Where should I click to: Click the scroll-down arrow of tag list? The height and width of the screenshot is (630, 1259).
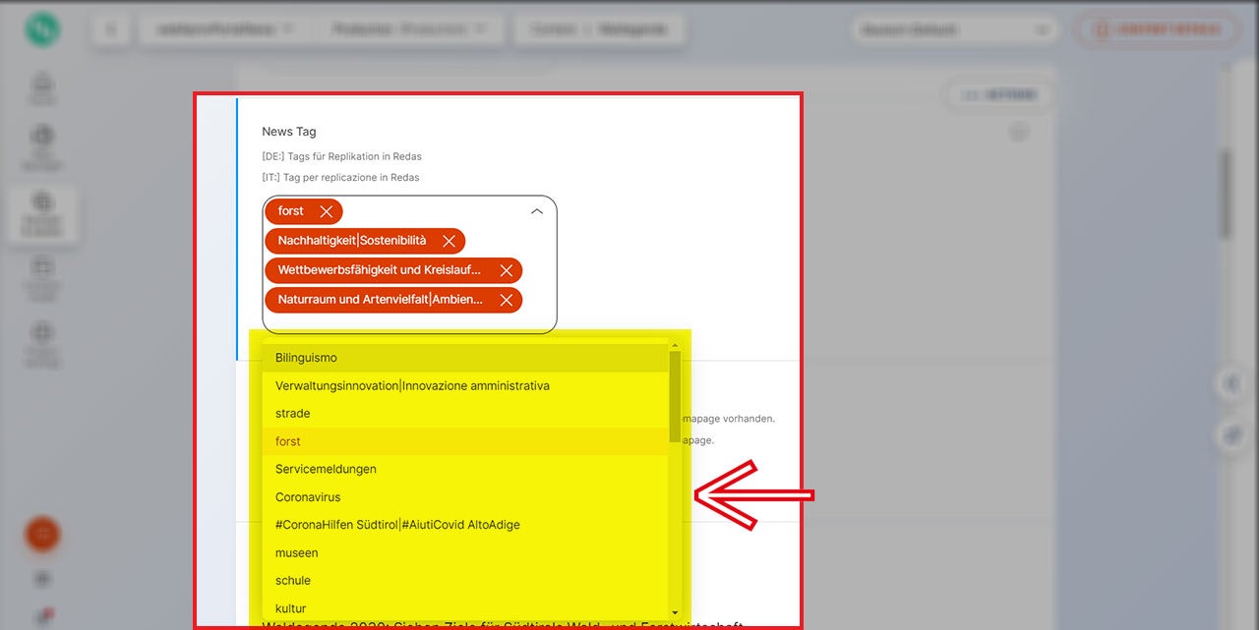point(675,612)
